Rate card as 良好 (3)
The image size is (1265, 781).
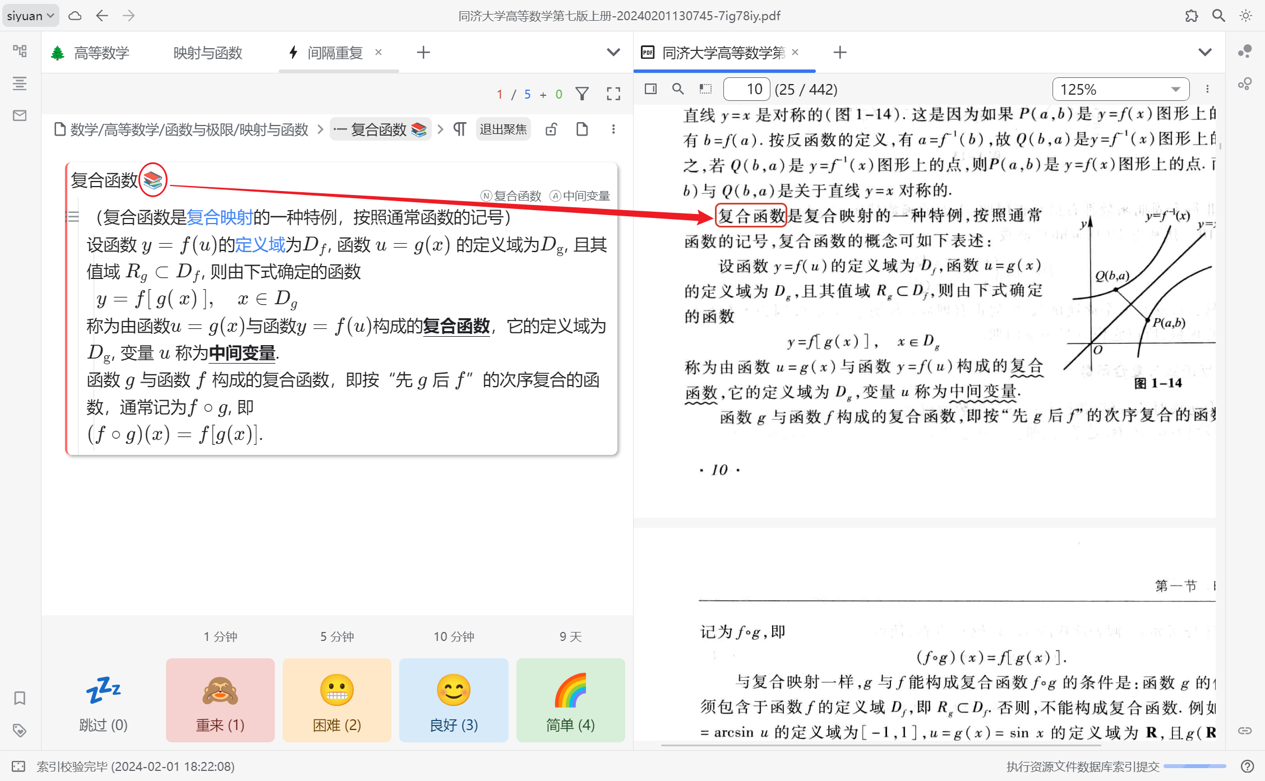coord(454,700)
